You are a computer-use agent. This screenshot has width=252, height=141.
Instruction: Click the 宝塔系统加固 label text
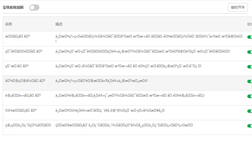click(13, 7)
